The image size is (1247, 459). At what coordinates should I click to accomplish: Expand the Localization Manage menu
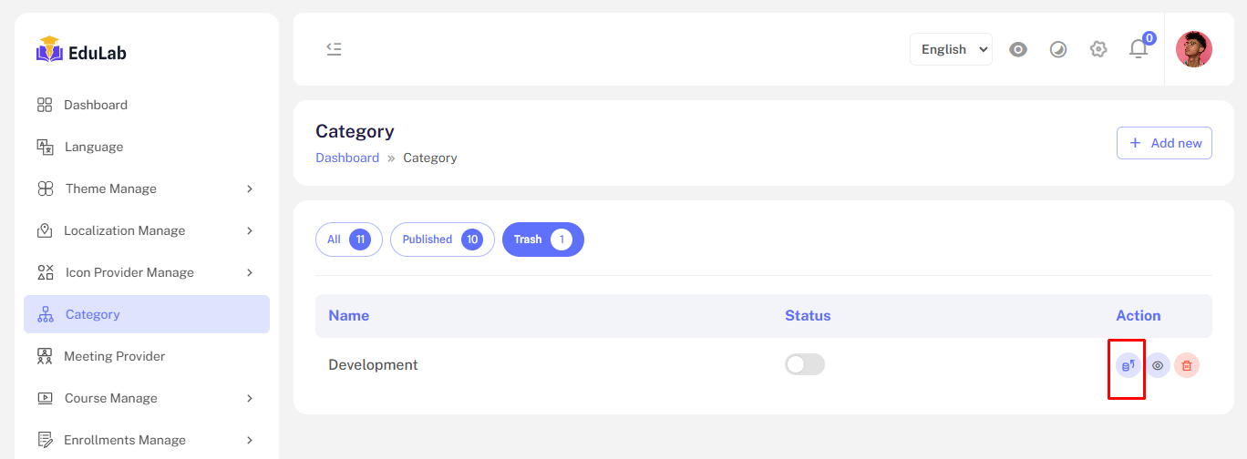click(147, 230)
